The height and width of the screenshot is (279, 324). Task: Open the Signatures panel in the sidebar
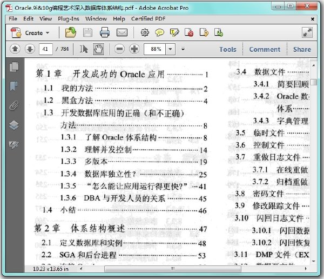click(14, 144)
